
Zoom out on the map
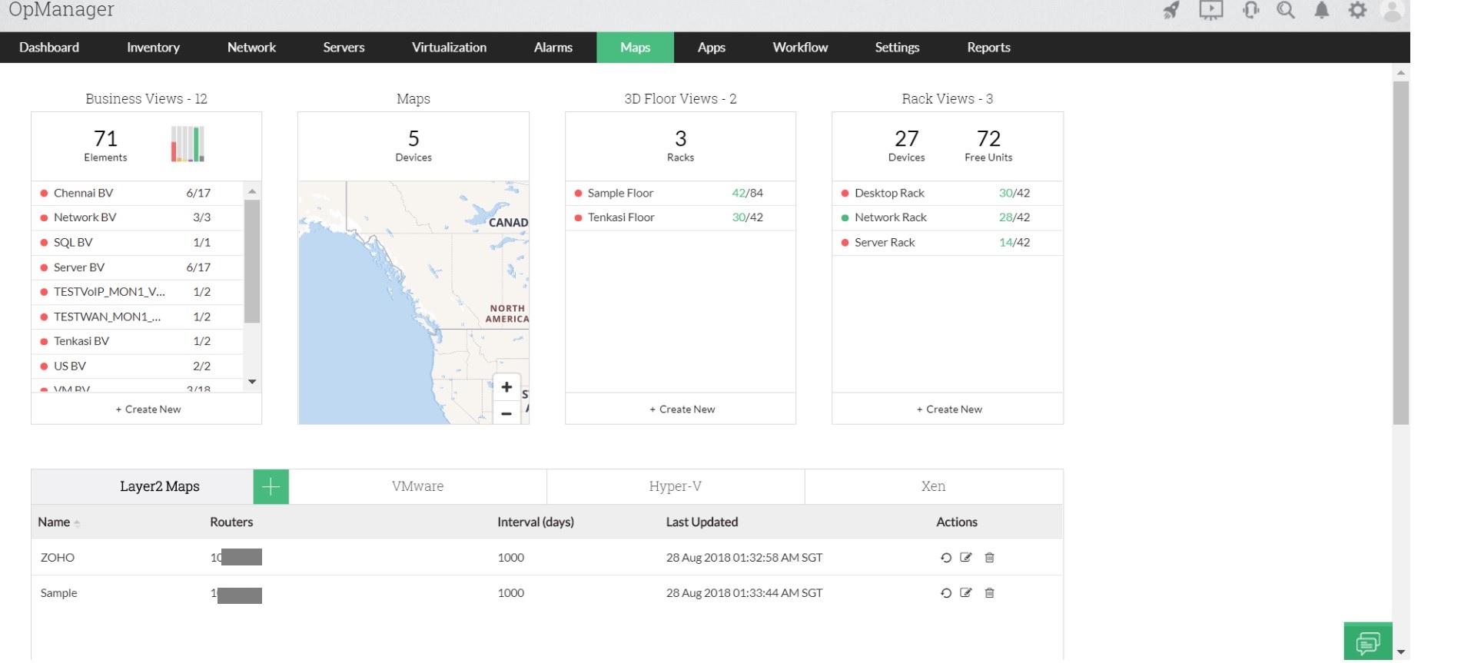[x=506, y=413]
